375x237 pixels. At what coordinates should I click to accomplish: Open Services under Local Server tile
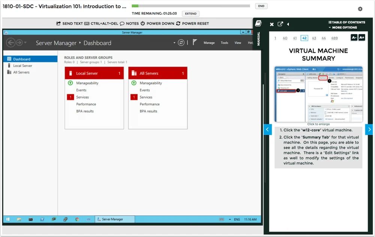pyautogui.click(x=82, y=97)
